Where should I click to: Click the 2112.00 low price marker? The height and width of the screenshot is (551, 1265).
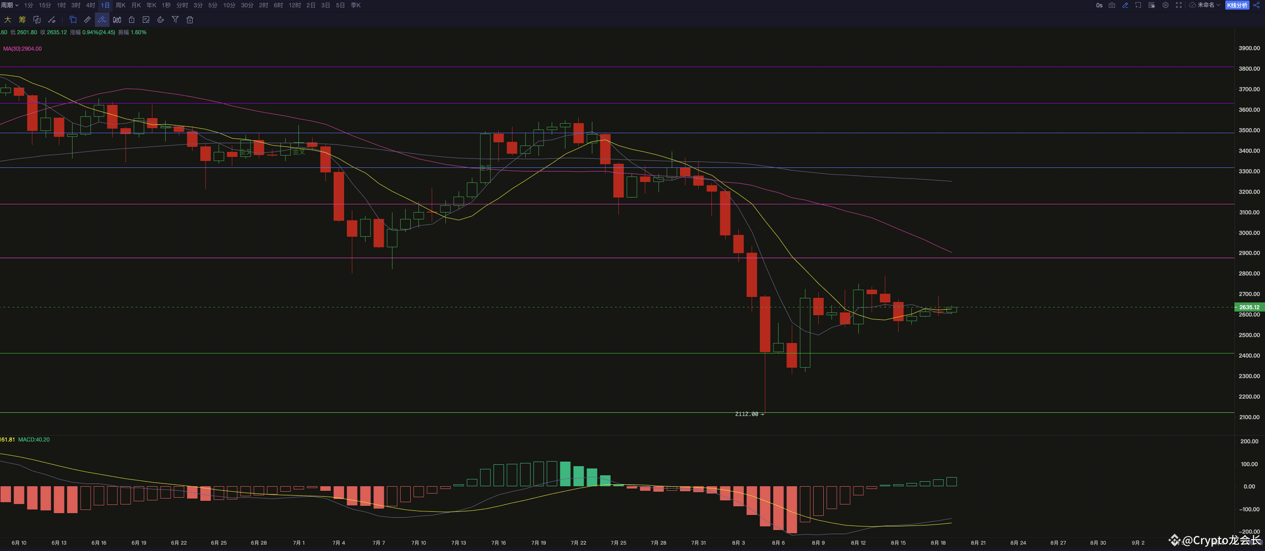(x=747, y=414)
